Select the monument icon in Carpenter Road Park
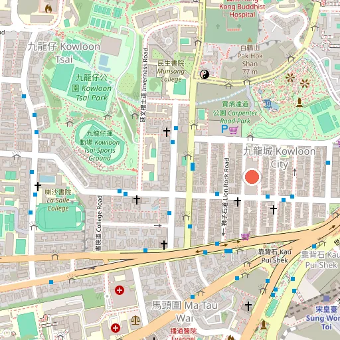Image resolution: width=340 pixels, height=340 pixels. coord(299,102)
